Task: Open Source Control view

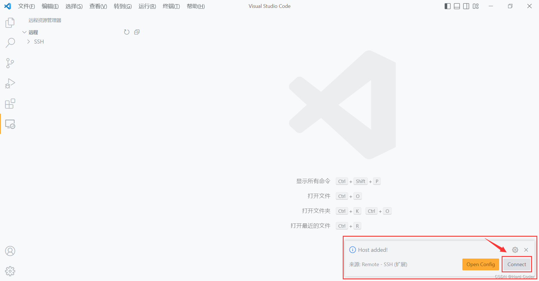Action: click(10, 63)
